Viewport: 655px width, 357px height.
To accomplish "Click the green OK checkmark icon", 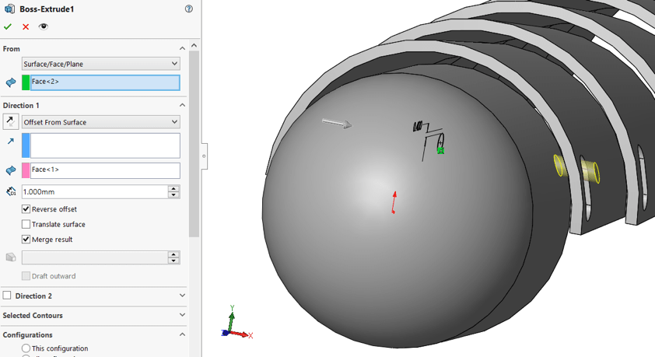I will [x=8, y=26].
